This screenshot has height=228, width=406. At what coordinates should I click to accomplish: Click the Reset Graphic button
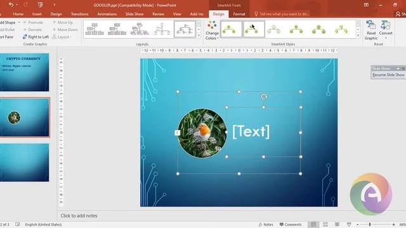[371, 30]
